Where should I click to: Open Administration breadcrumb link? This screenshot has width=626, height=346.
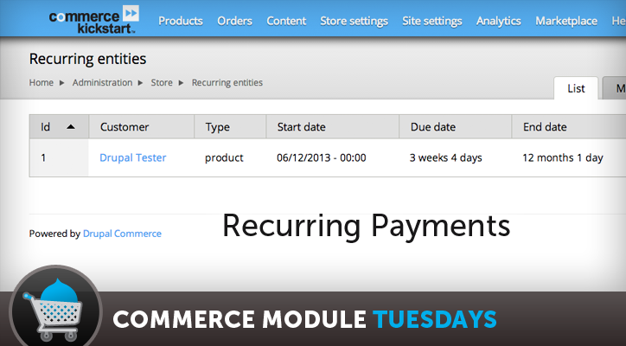[102, 83]
